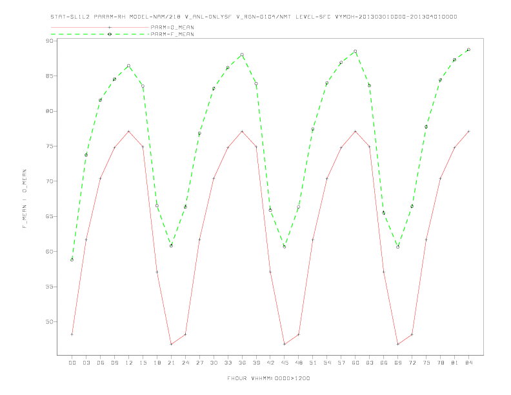The image size is (511, 395).
Task: Select the PARM=O_MEAN legend label
Action: click(172, 27)
